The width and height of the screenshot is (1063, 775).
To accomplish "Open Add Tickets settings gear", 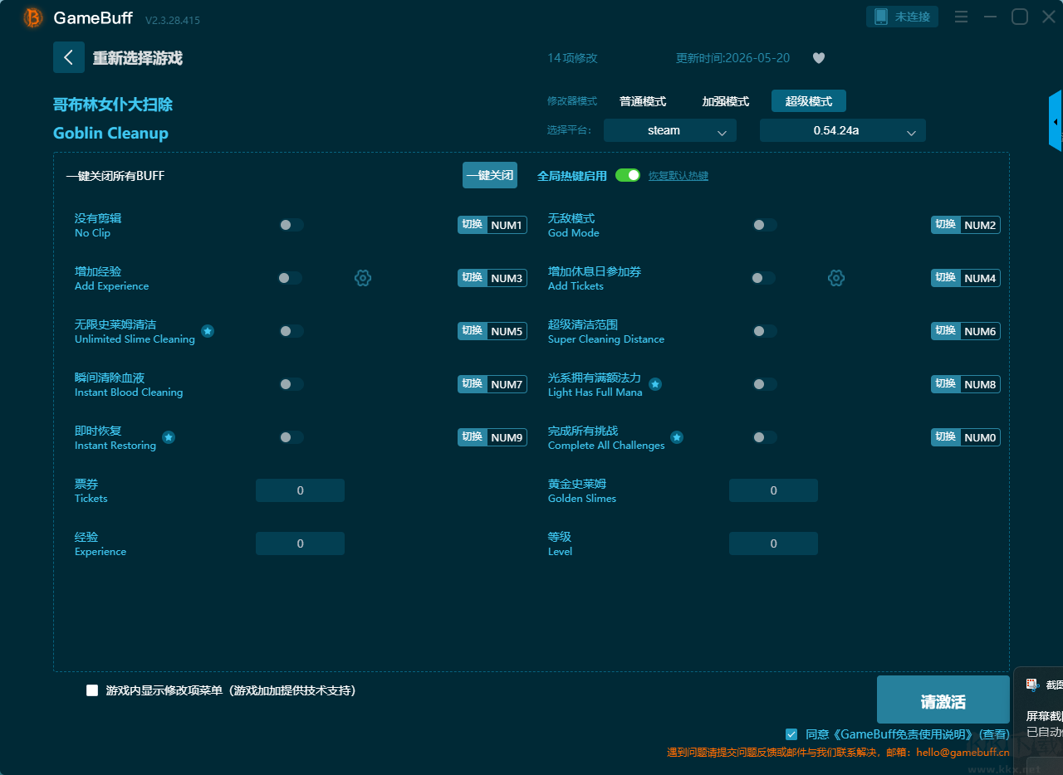I will (836, 278).
